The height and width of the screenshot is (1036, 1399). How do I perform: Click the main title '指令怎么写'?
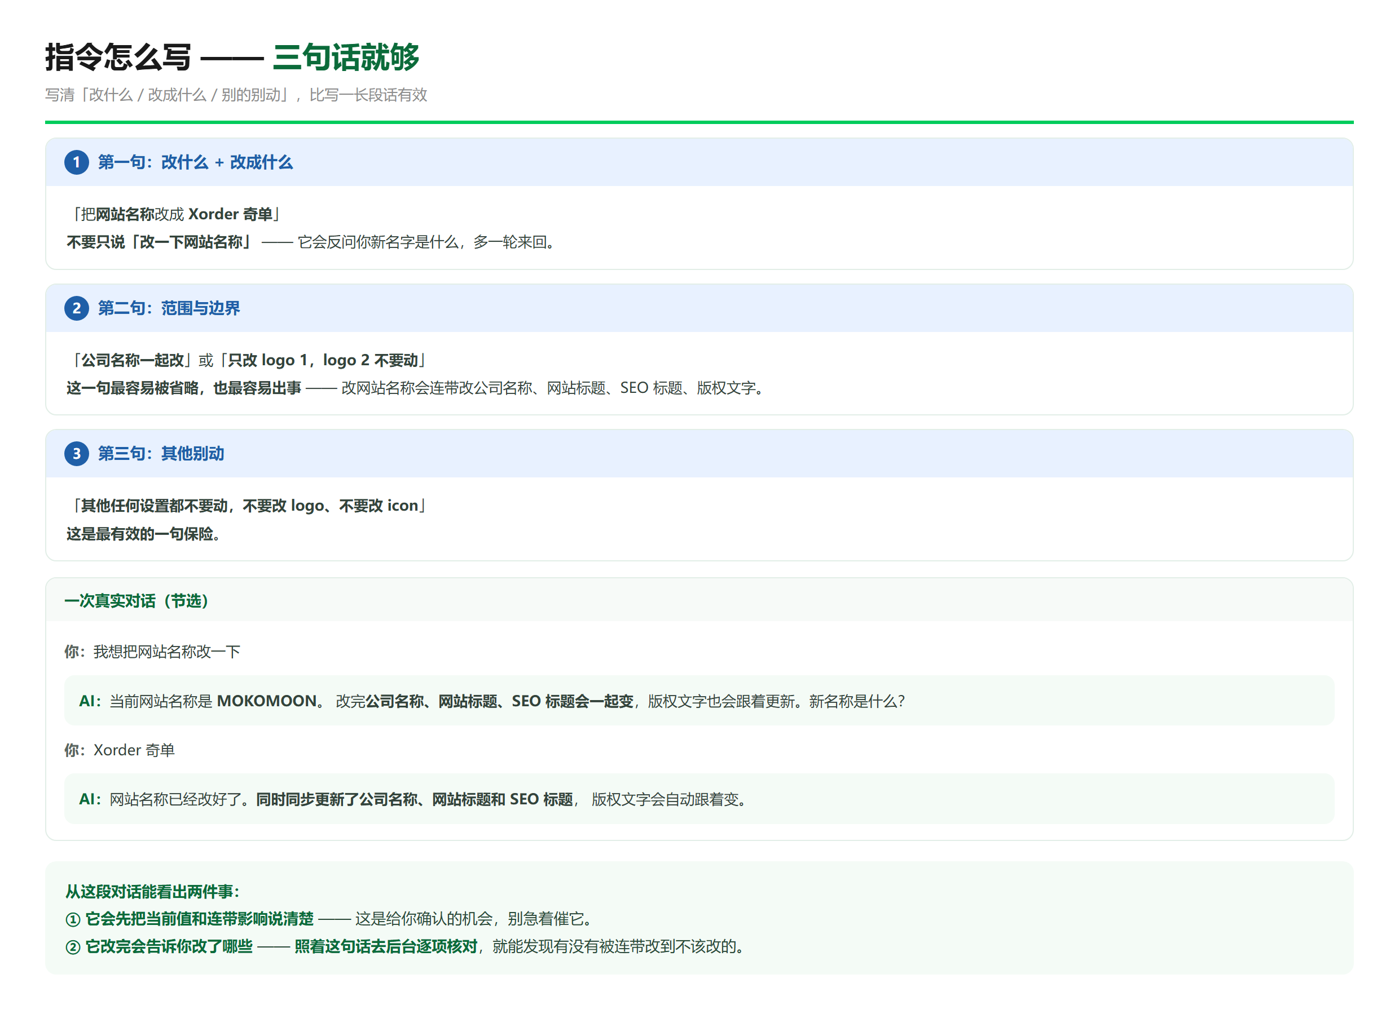(x=118, y=57)
